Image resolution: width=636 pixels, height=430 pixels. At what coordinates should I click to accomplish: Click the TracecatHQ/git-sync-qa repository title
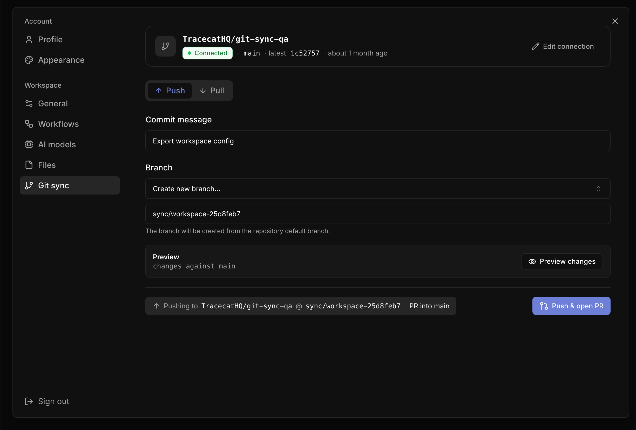[235, 39]
